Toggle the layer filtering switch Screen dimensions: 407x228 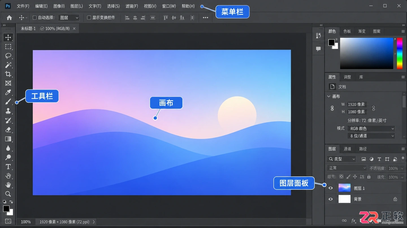(x=403, y=159)
